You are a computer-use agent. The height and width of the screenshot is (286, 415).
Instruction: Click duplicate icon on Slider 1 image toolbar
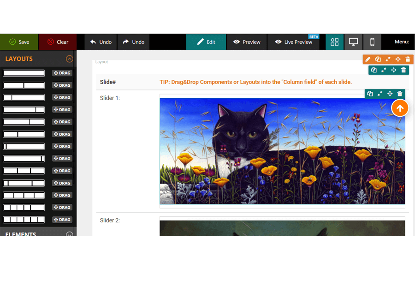[x=370, y=94]
